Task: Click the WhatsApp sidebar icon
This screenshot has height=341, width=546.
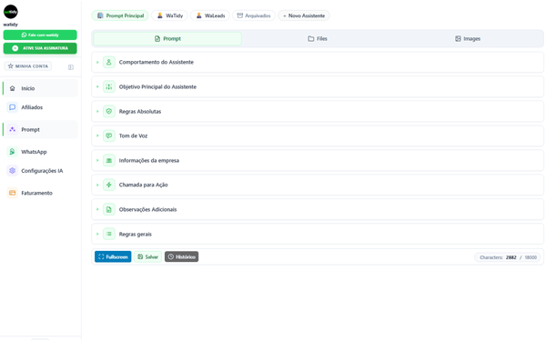Action: (12, 152)
